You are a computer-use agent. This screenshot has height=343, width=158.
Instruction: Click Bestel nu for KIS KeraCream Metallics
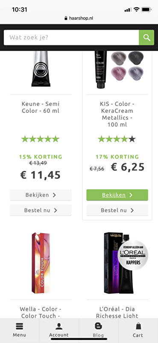(117, 210)
